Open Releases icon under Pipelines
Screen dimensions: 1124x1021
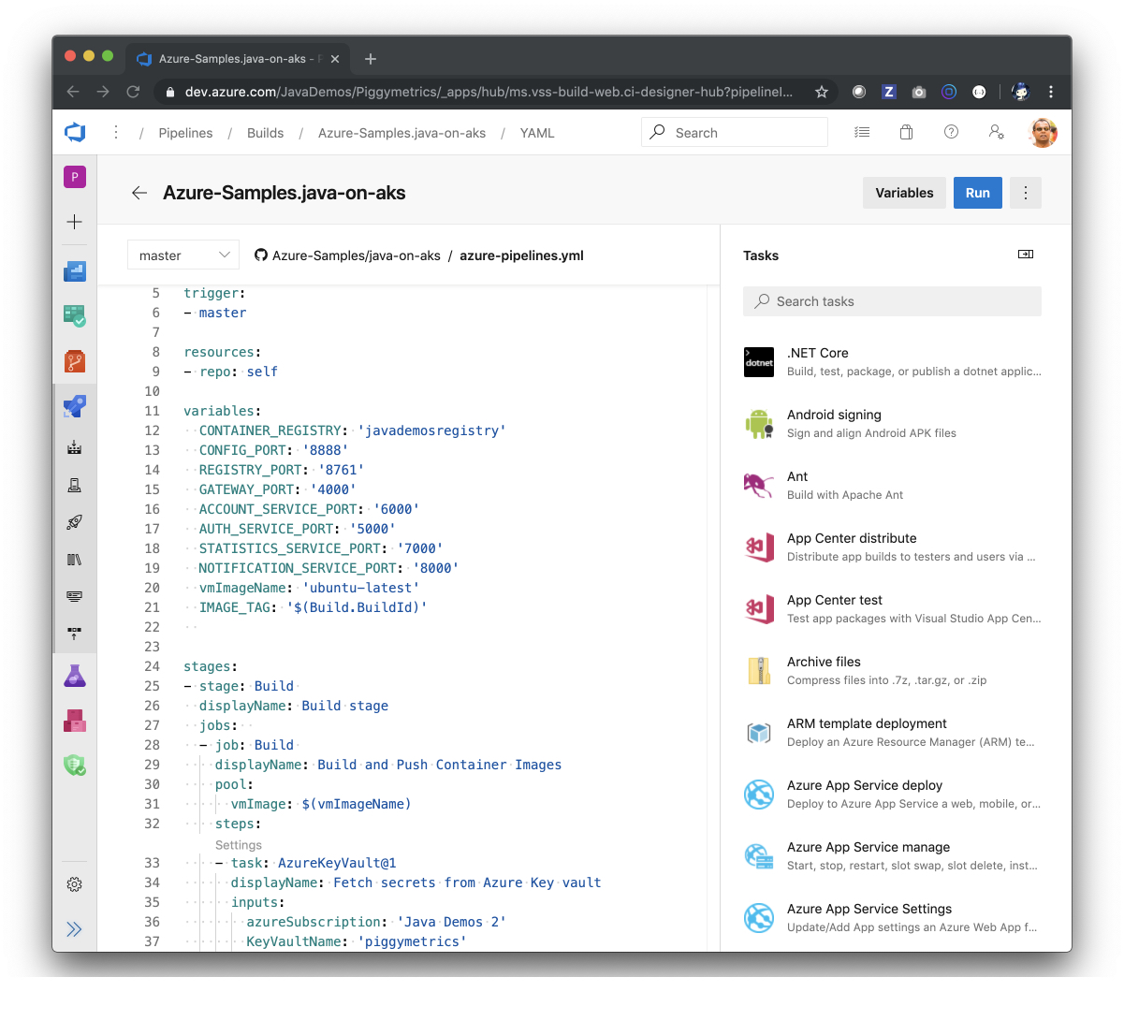[75, 522]
